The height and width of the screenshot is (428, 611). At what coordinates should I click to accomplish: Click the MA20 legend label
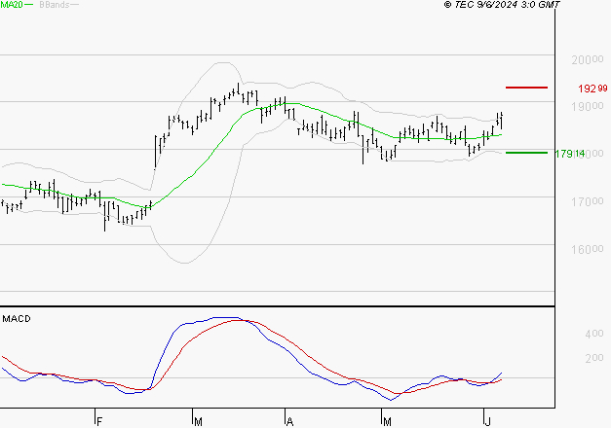[12, 5]
